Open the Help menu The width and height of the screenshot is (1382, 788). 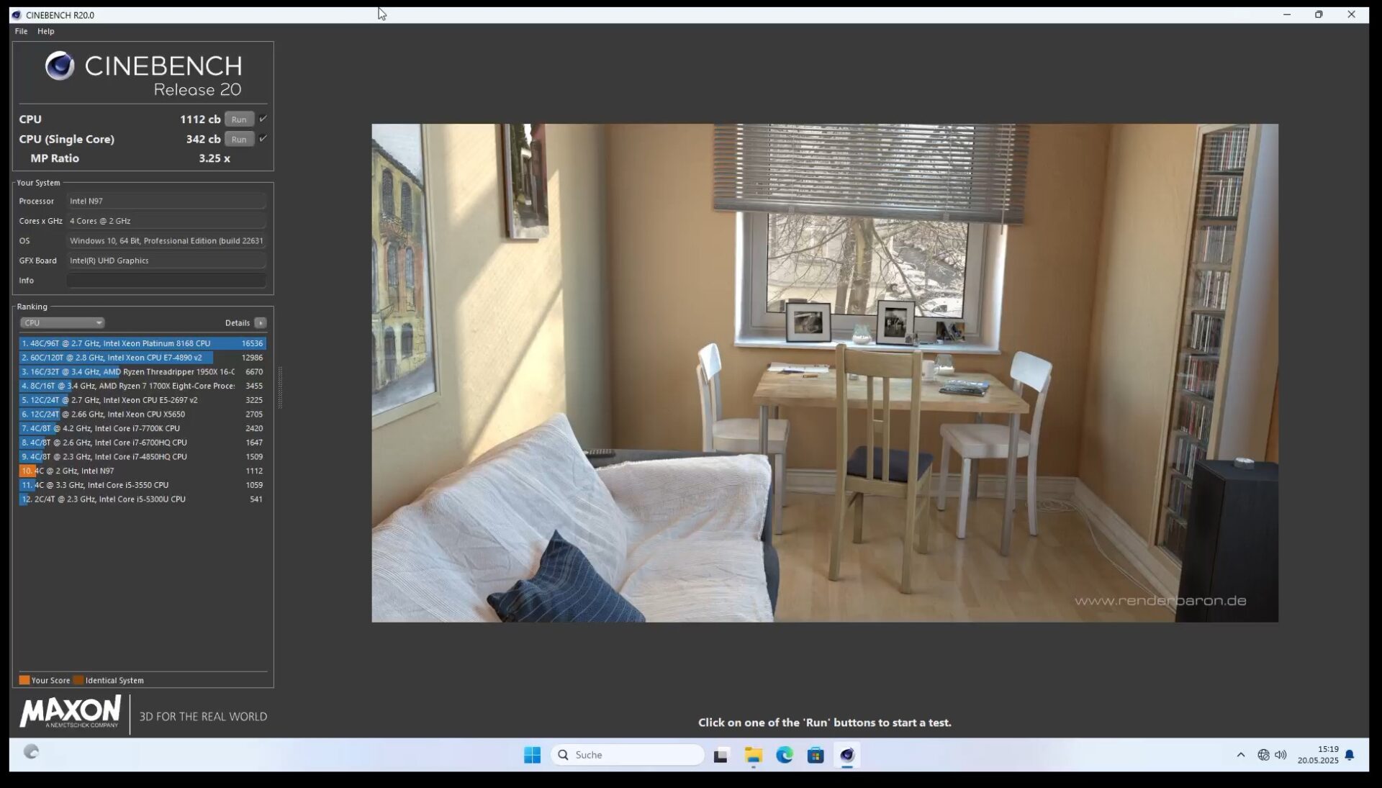(45, 31)
